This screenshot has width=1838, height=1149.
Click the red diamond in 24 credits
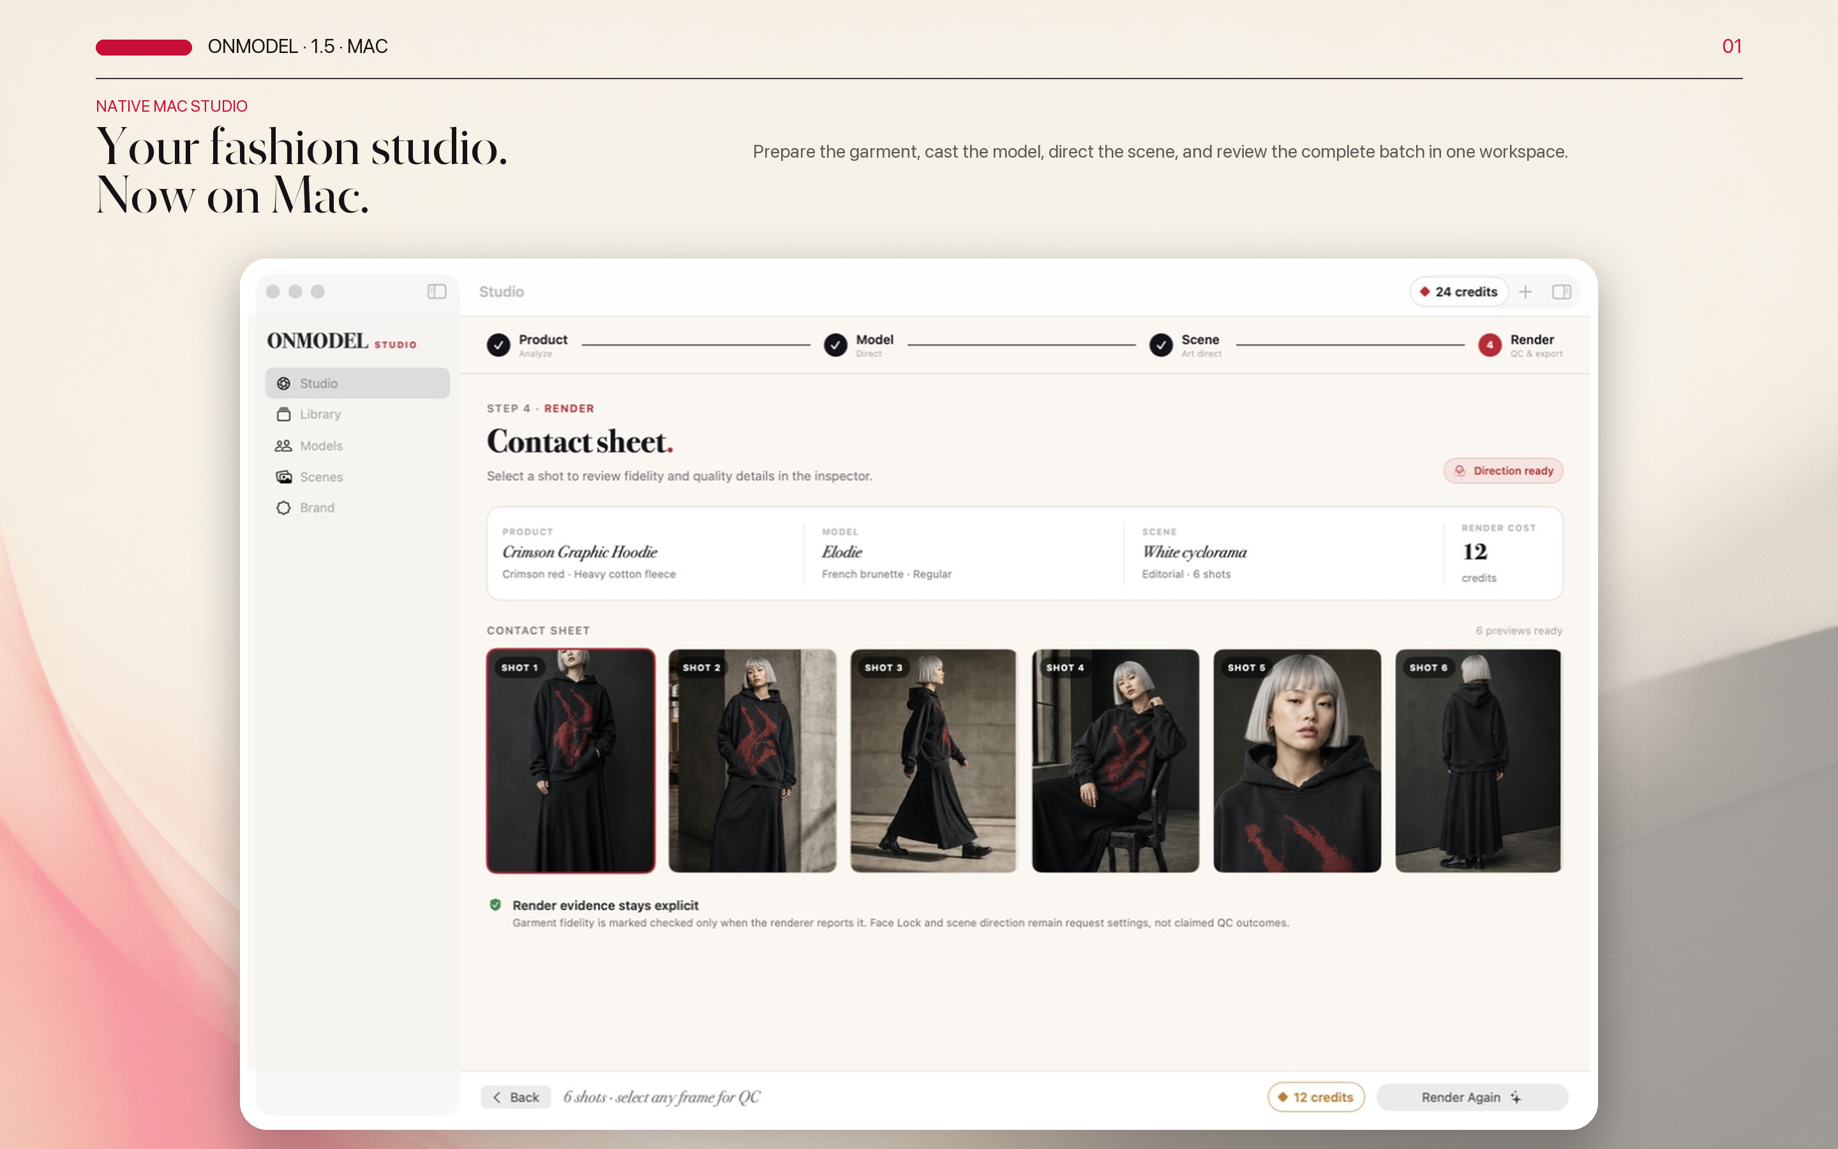point(1425,292)
